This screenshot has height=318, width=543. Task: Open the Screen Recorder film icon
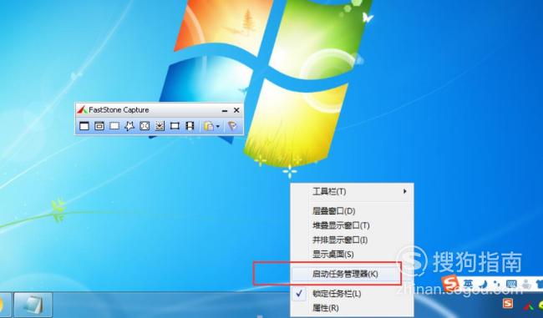tap(190, 126)
